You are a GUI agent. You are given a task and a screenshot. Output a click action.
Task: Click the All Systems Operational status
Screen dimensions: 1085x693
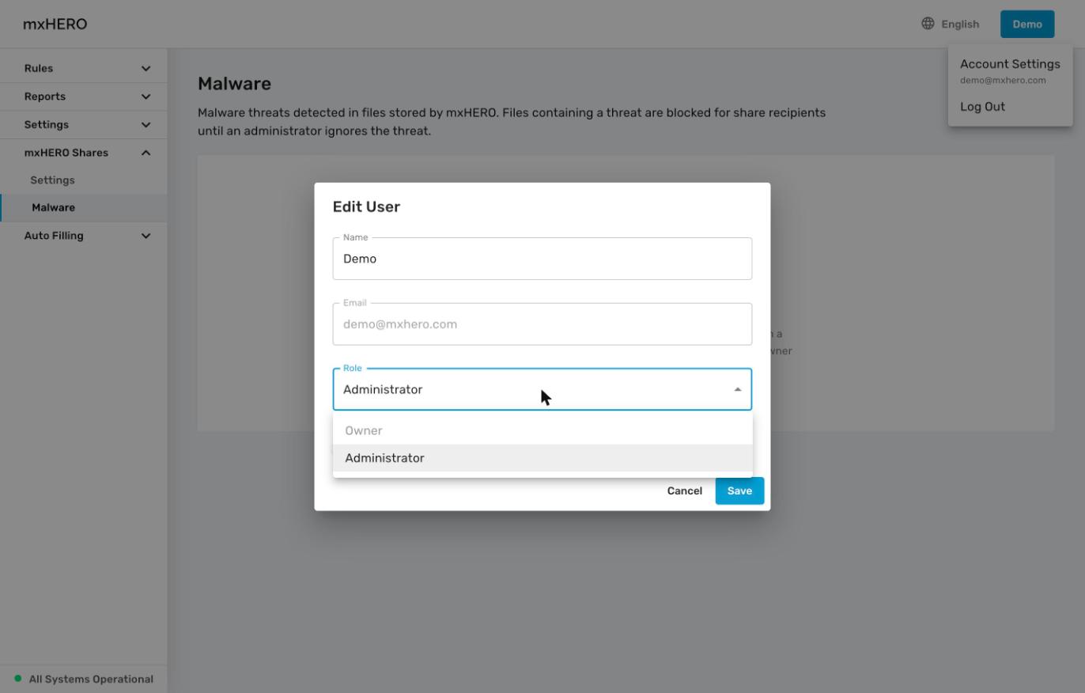click(91, 679)
